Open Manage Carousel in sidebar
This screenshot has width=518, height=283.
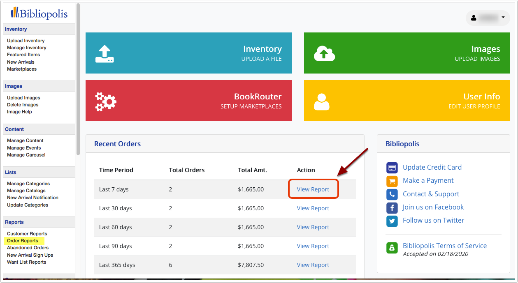[x=26, y=155]
